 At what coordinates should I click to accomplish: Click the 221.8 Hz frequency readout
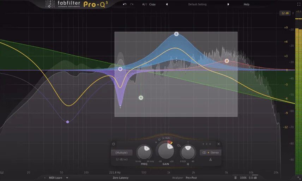[115, 172]
